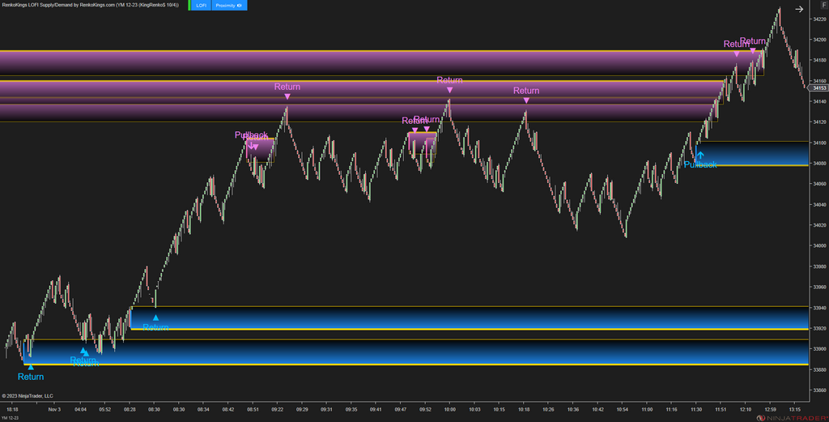829x422 pixels.
Task: Click the 05:52 time axis label
Action: [105, 409]
